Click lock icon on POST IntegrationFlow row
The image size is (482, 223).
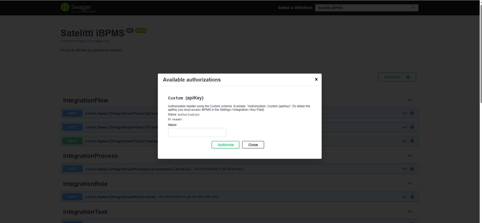[x=412, y=140]
